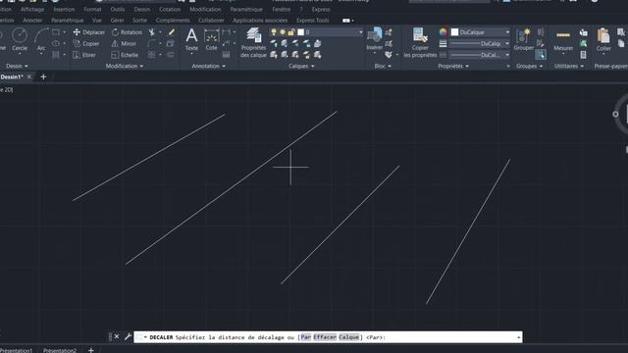
Task: Click the Insérer block tool
Action: (375, 39)
